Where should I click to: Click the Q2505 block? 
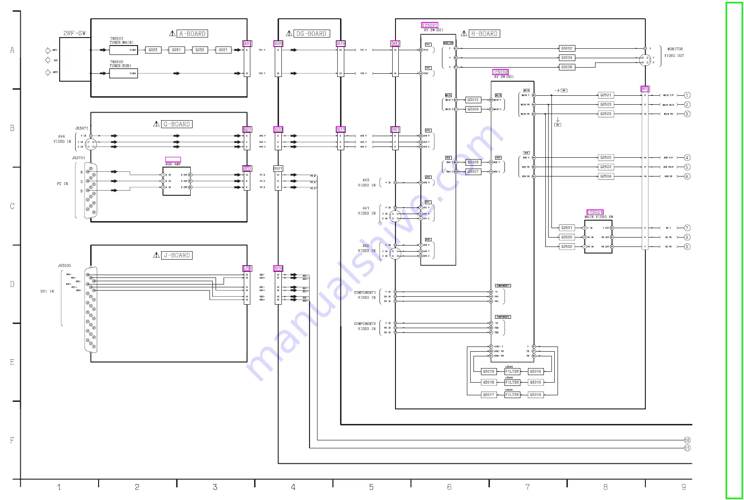point(606,114)
